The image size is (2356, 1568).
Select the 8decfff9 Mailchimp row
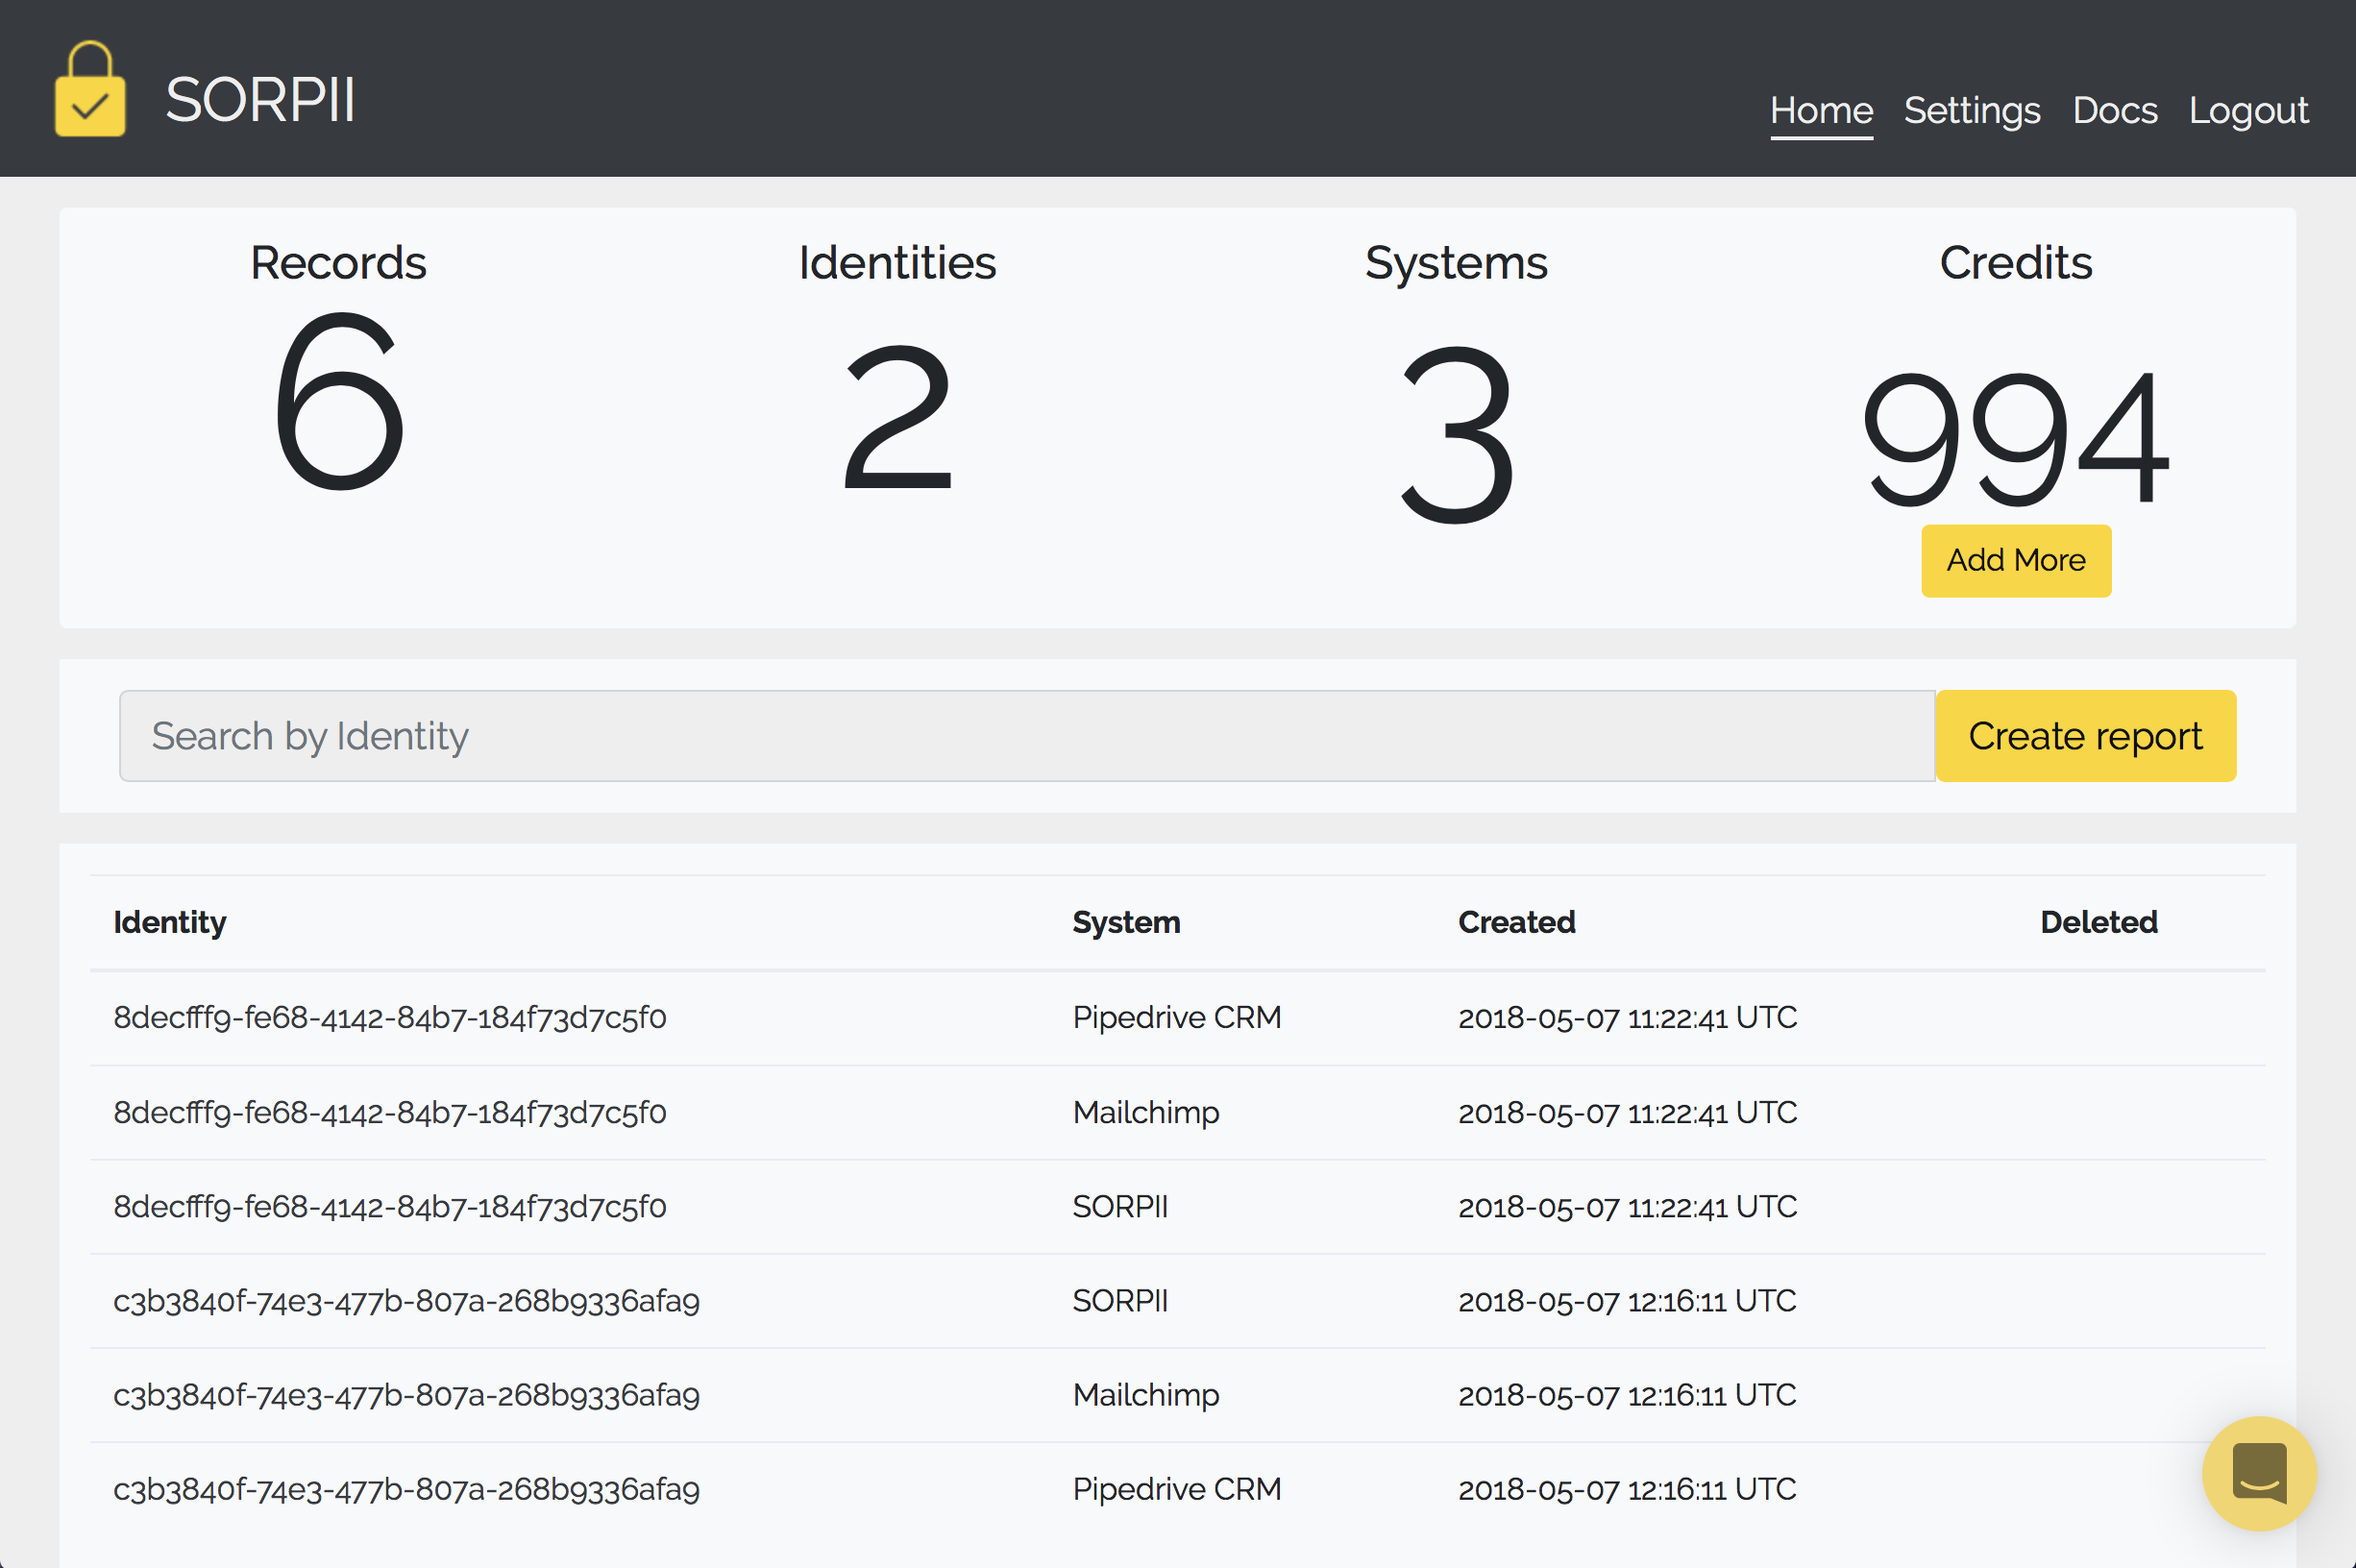[x=390, y=1113]
